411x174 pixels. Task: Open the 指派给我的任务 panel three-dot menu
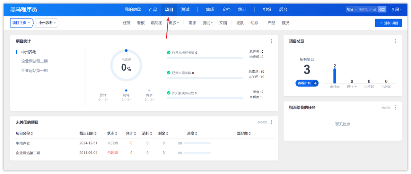(395, 108)
